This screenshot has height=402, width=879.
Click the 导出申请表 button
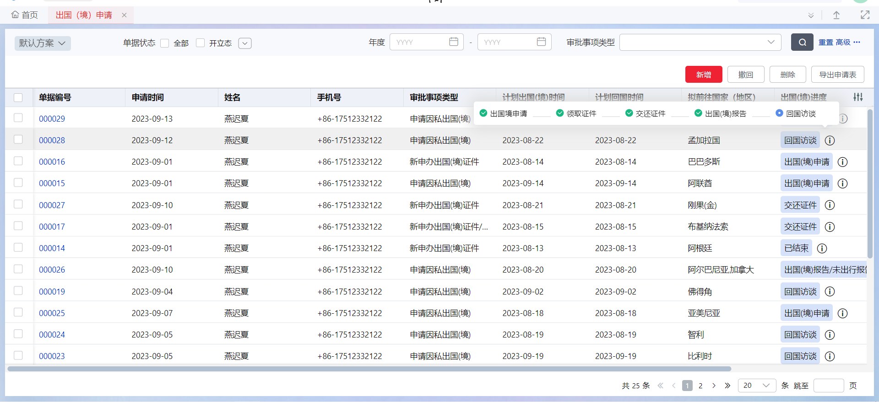pos(838,75)
